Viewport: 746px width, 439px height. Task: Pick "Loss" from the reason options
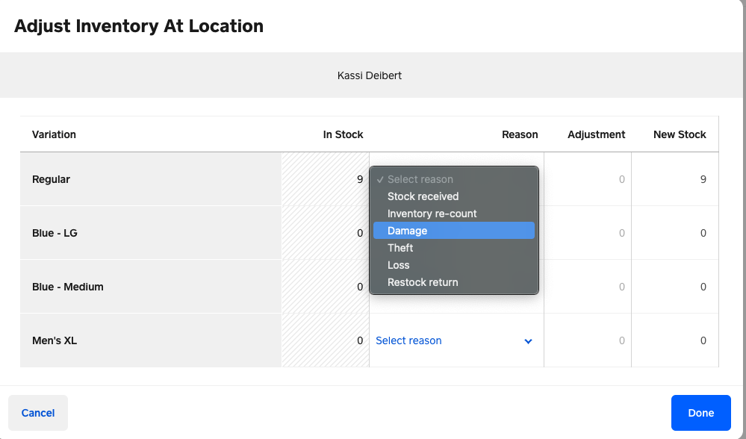point(399,265)
